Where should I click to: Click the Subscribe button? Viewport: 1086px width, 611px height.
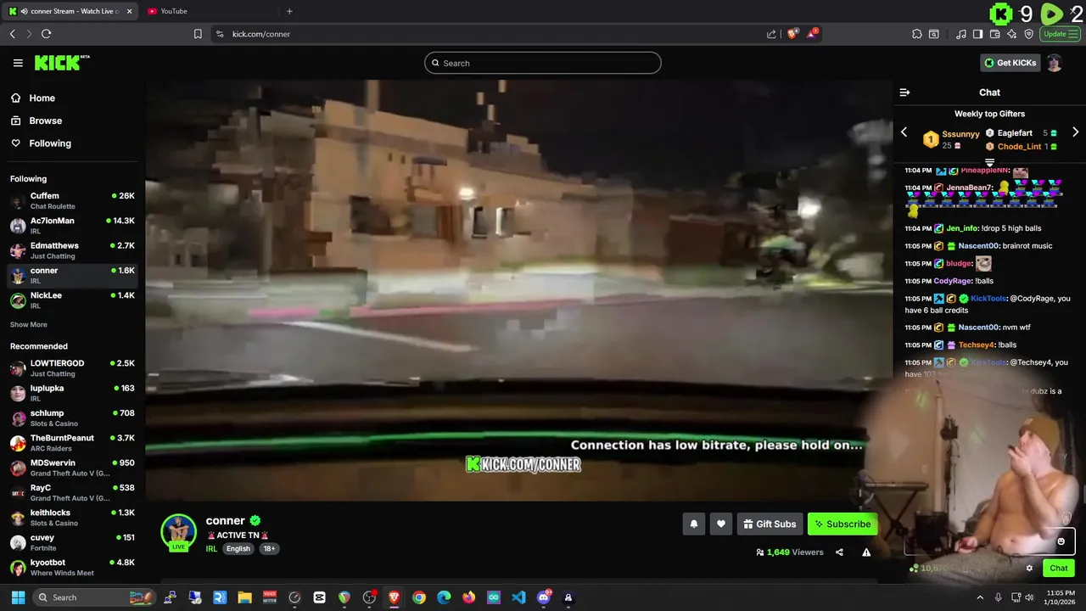pyautogui.click(x=842, y=524)
